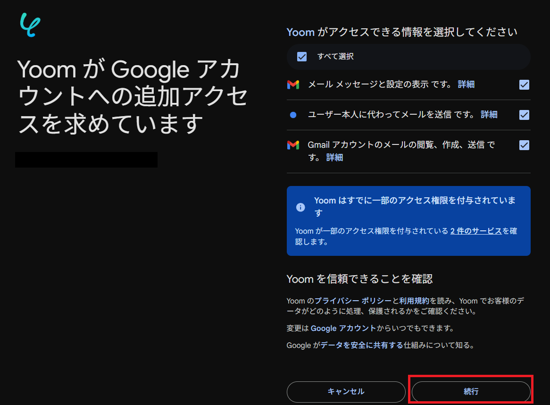Click the Yoom が Google アカウントへの追加アクセス heading

click(x=133, y=96)
